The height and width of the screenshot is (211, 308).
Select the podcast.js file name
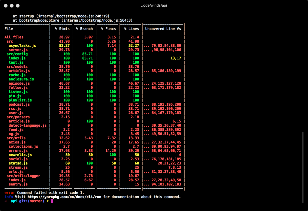19,104
